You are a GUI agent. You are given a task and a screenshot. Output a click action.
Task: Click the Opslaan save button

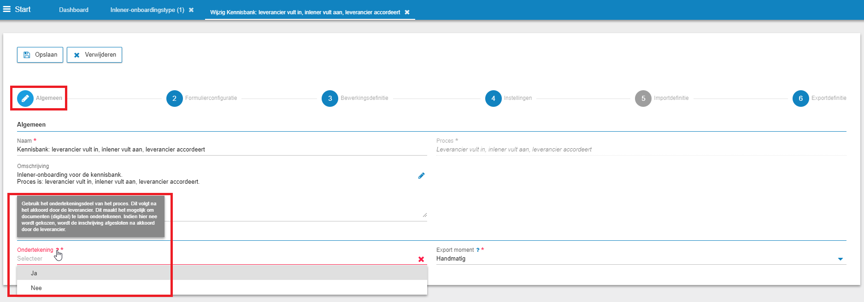click(40, 55)
